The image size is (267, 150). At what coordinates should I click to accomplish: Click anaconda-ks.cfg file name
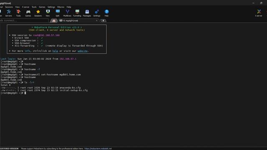(70, 88)
